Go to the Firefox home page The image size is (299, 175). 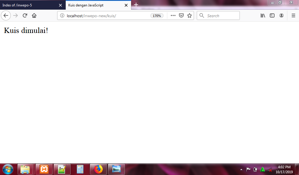[x=34, y=16]
